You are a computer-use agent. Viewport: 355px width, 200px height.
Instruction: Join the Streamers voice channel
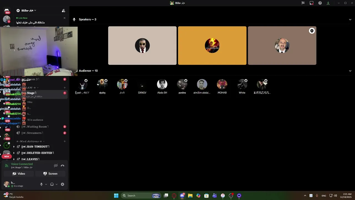click(x=41, y=133)
